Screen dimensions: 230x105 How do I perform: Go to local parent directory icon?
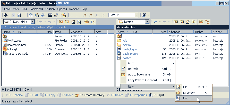[61, 22]
